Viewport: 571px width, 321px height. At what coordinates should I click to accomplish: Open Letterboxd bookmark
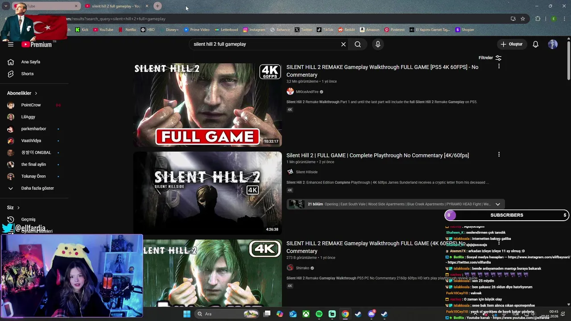click(226, 30)
